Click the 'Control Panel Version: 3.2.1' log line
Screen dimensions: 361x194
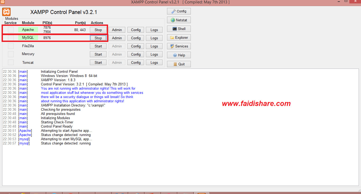84,84
